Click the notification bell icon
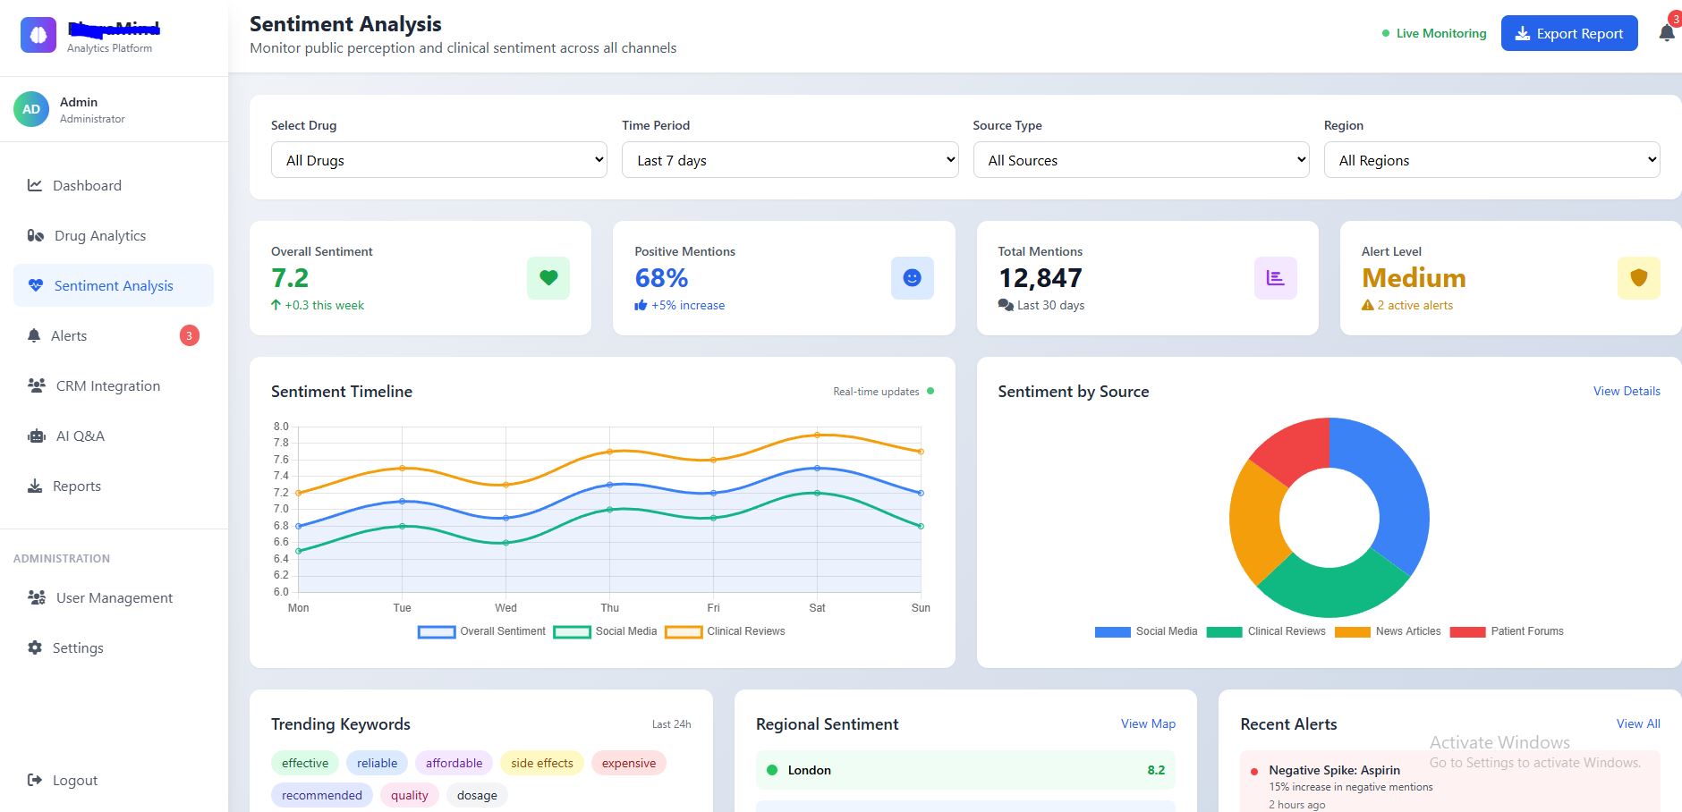This screenshot has width=1682, height=812. click(1666, 34)
